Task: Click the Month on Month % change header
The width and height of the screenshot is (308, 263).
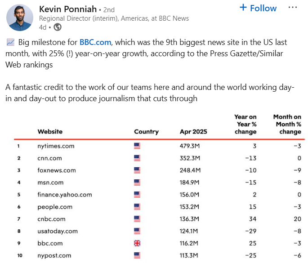Action: point(287,125)
